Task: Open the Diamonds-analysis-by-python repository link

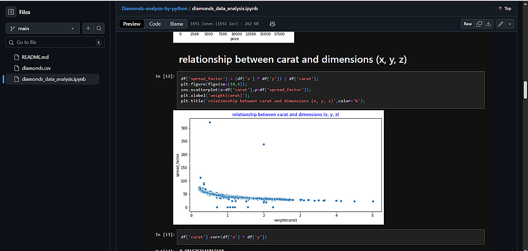Action: (154, 8)
